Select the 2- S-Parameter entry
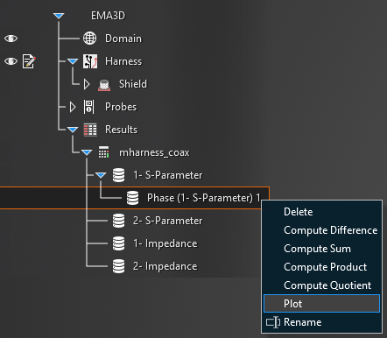 (167, 221)
